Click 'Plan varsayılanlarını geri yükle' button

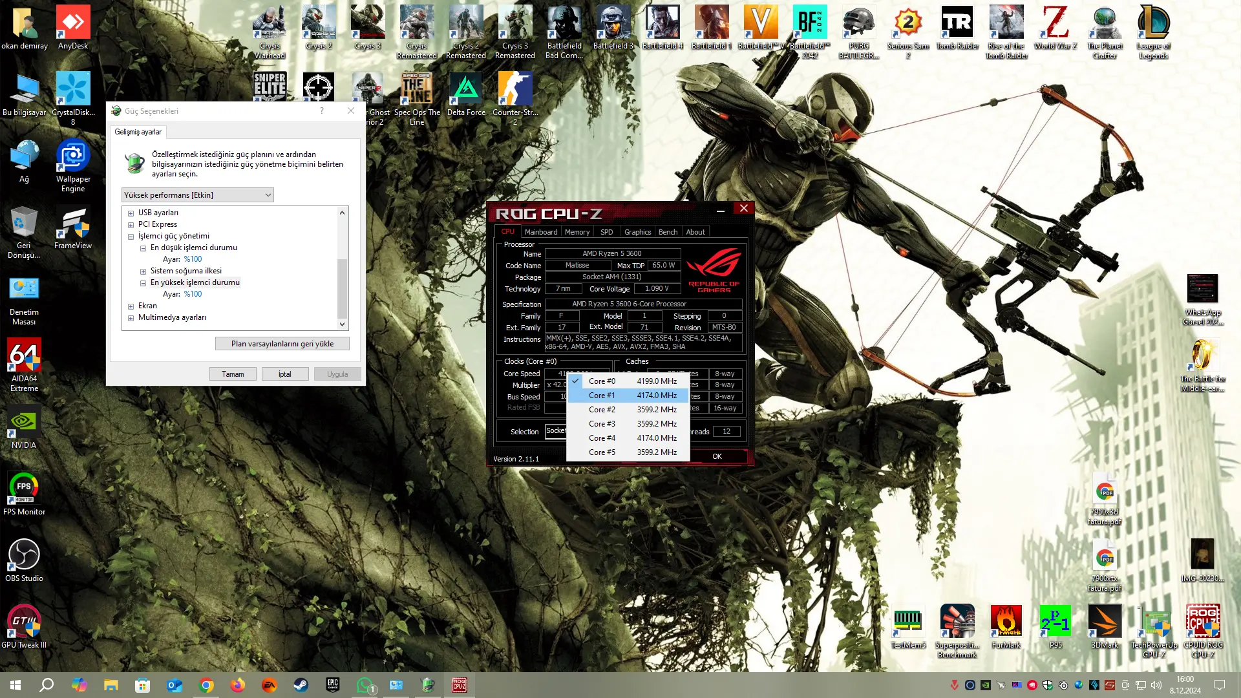pos(282,344)
